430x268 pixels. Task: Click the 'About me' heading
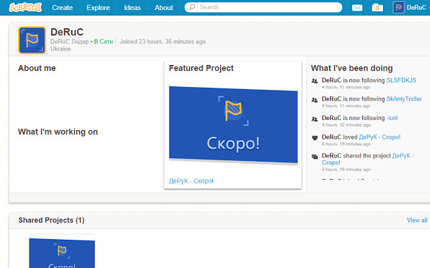click(x=37, y=68)
